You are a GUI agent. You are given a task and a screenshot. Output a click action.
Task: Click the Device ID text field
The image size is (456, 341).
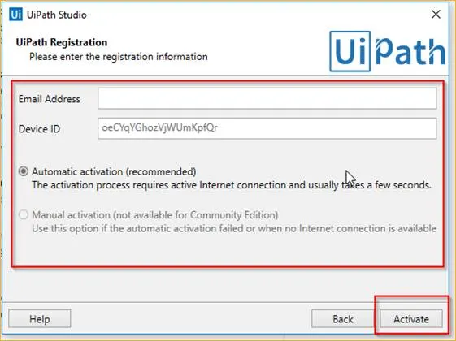pos(267,128)
